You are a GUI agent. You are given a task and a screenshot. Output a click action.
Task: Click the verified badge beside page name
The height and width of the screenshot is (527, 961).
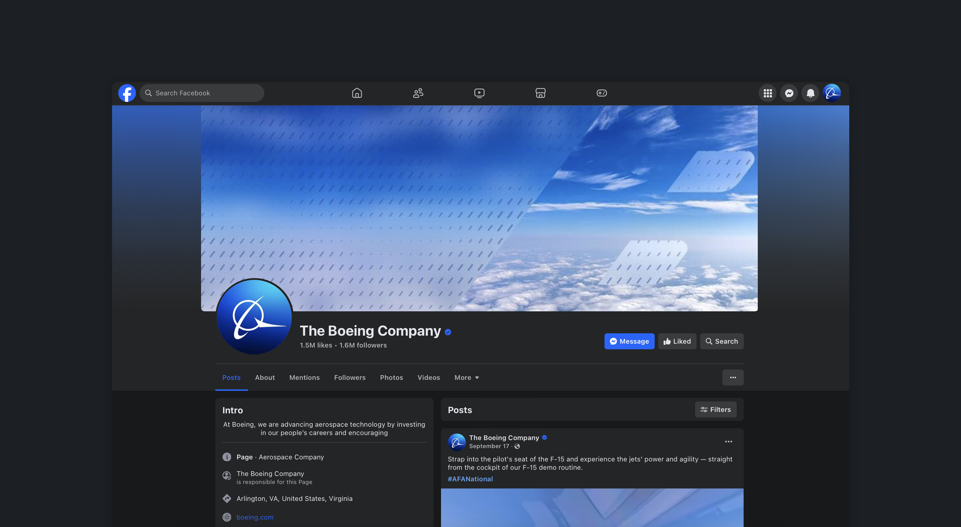click(x=448, y=332)
